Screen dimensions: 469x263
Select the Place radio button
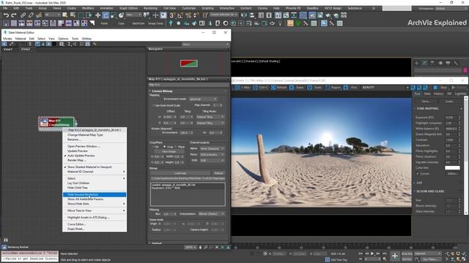tap(176, 147)
